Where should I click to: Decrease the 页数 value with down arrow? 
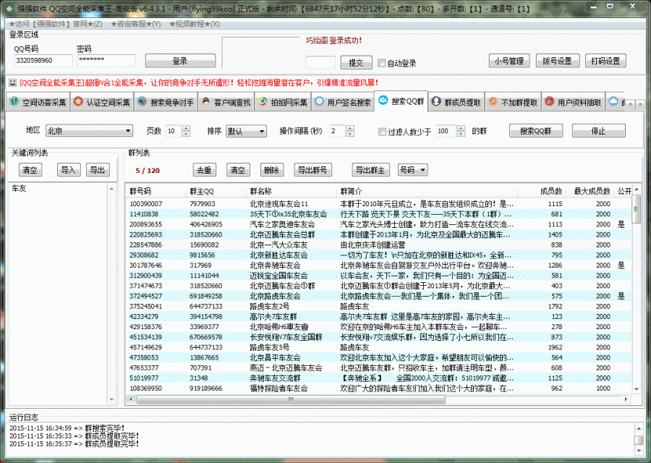(x=187, y=134)
